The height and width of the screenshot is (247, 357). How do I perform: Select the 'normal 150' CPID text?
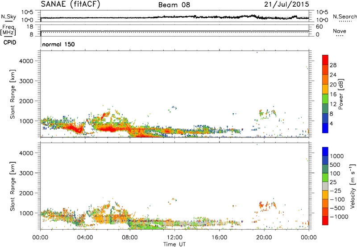tap(58, 44)
